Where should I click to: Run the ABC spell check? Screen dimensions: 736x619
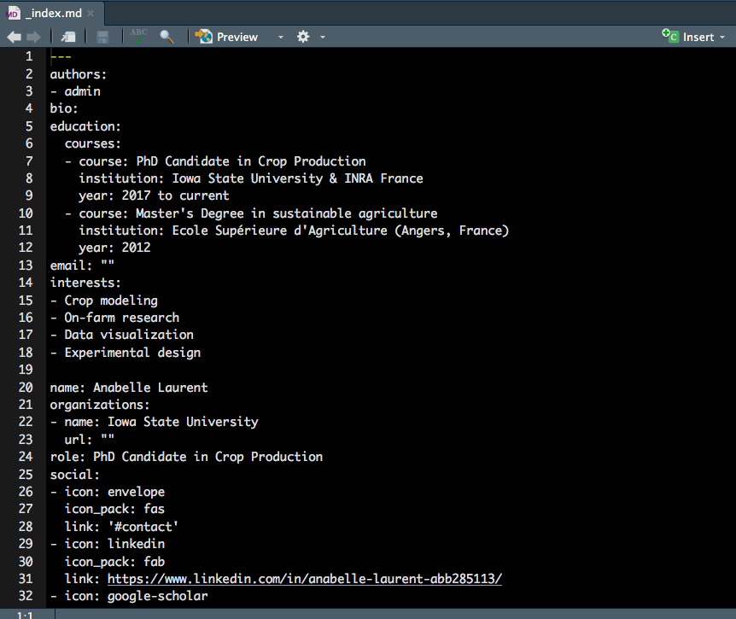tap(138, 36)
